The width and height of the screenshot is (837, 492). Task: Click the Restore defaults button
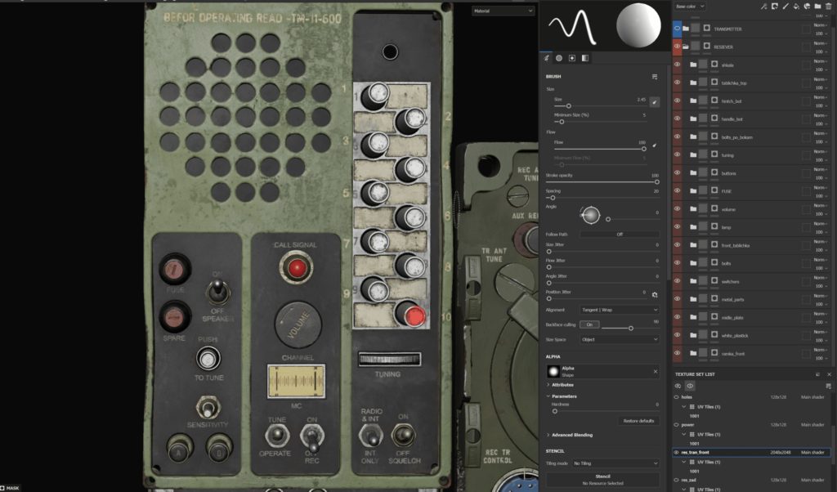639,420
